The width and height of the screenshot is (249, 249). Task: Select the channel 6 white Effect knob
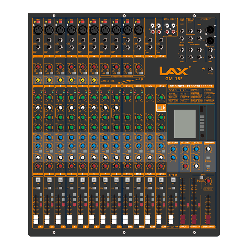[x=94, y=158]
